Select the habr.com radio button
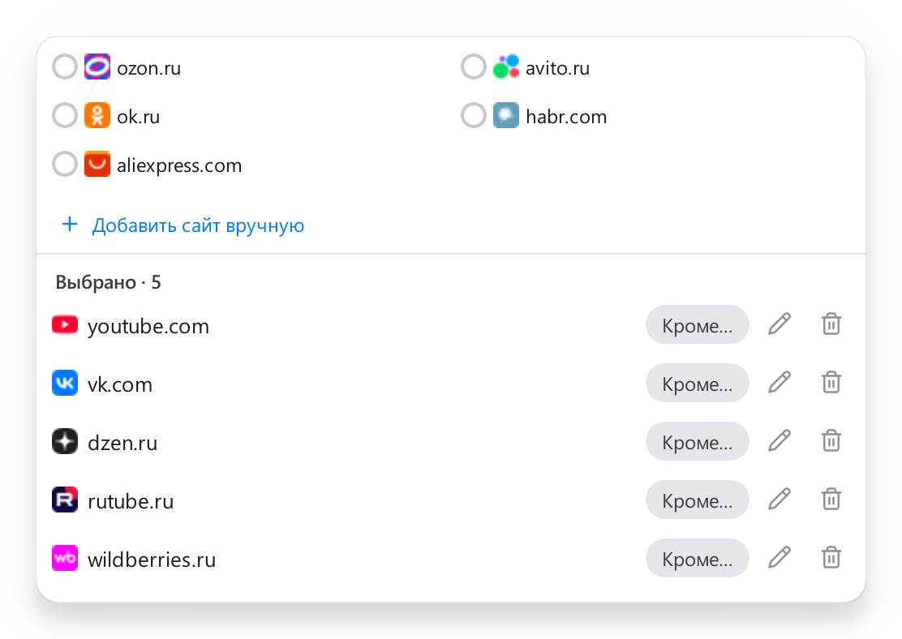902x639 pixels. 474,115
